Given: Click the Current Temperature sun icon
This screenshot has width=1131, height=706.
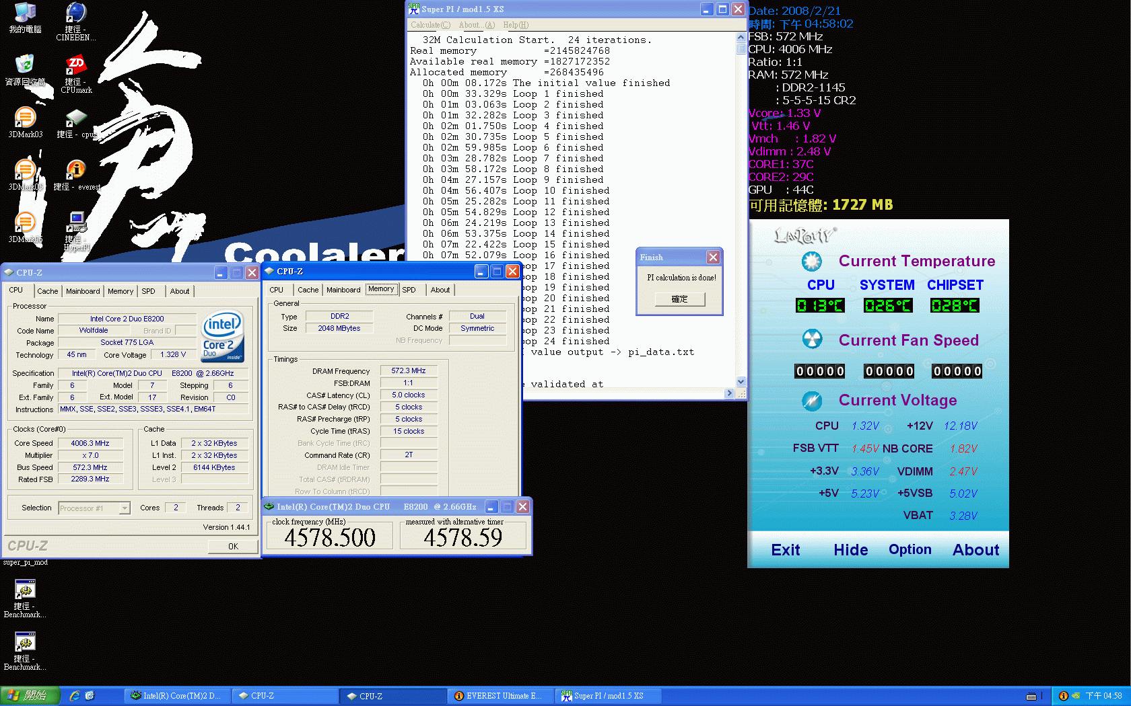Looking at the screenshot, I should click(813, 261).
